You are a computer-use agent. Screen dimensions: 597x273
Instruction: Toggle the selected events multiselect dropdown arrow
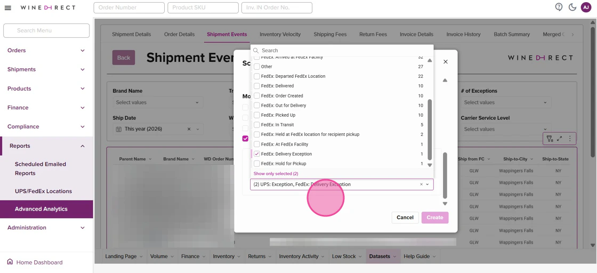427,184
